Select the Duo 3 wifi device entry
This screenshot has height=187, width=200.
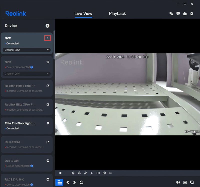pos(27,163)
